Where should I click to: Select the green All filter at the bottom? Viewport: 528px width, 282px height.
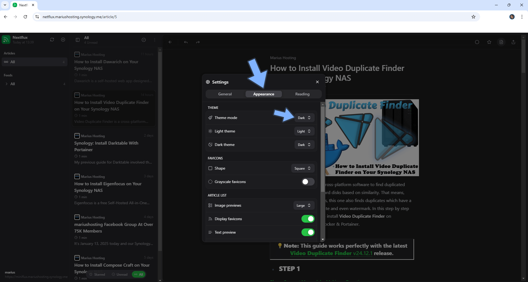139,274
